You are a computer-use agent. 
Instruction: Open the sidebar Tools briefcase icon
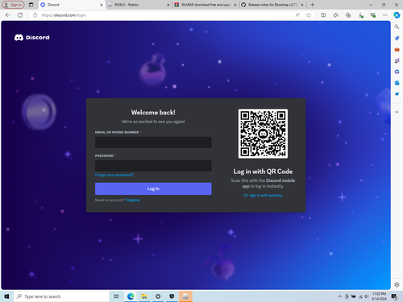pos(397,49)
